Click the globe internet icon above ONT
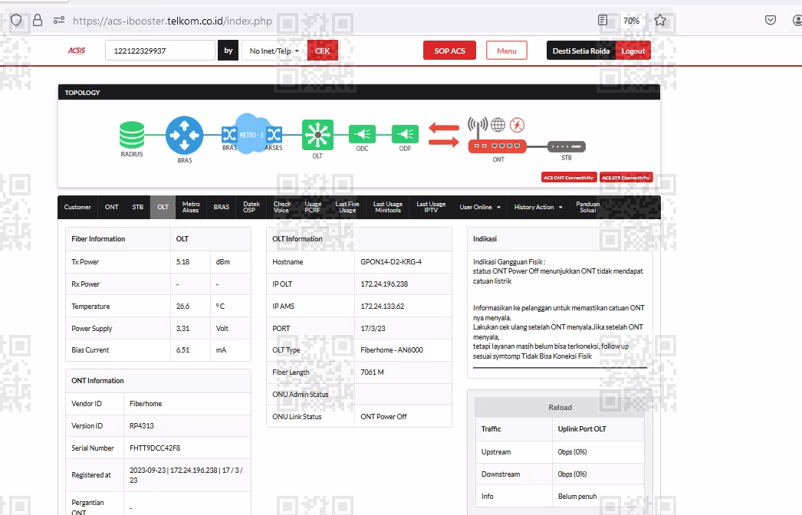The width and height of the screenshot is (802, 515). [498, 125]
